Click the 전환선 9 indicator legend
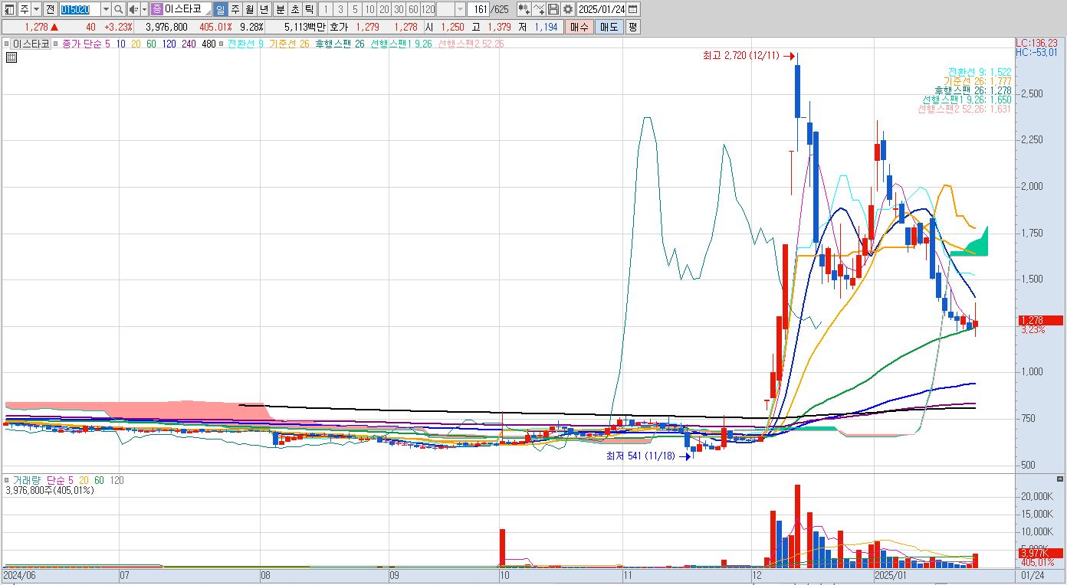This screenshot has height=585, width=1067. 246,44
